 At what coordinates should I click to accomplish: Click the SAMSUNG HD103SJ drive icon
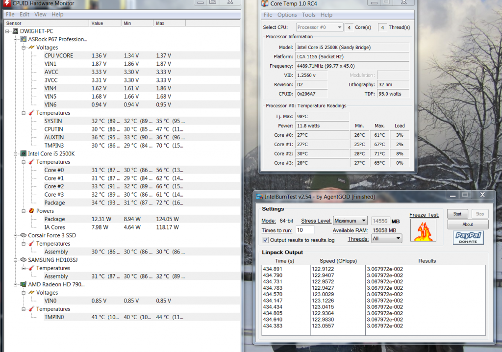(x=24, y=260)
